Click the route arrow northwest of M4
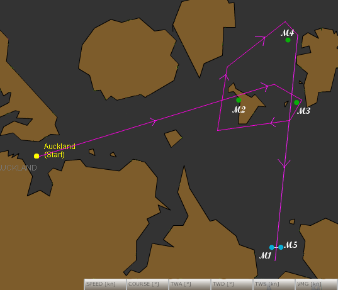 261,40
